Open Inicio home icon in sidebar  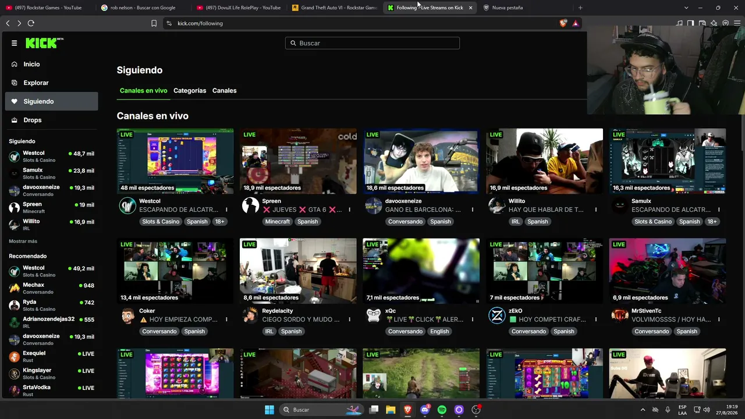[15, 64]
